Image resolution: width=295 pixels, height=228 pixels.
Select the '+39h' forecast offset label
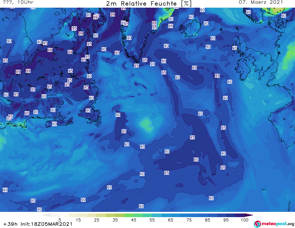pyautogui.click(x=10, y=224)
